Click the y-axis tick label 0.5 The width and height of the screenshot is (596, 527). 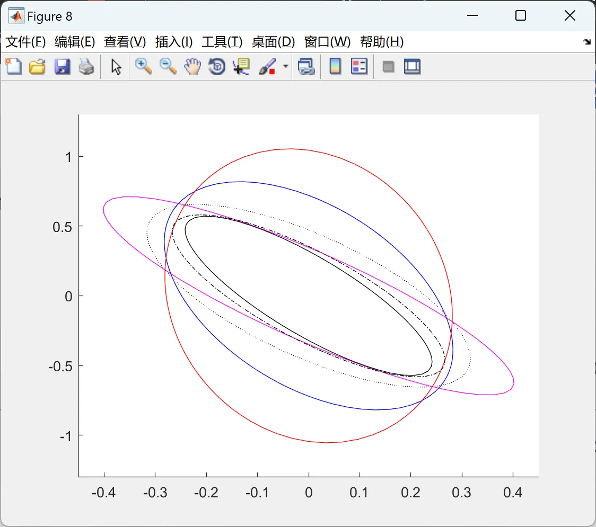click(x=63, y=227)
